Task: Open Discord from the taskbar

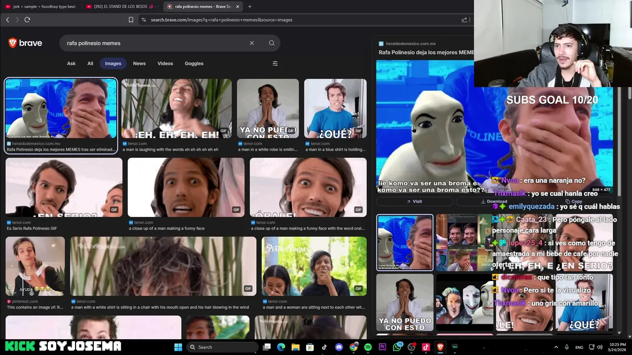Action: 339,347
